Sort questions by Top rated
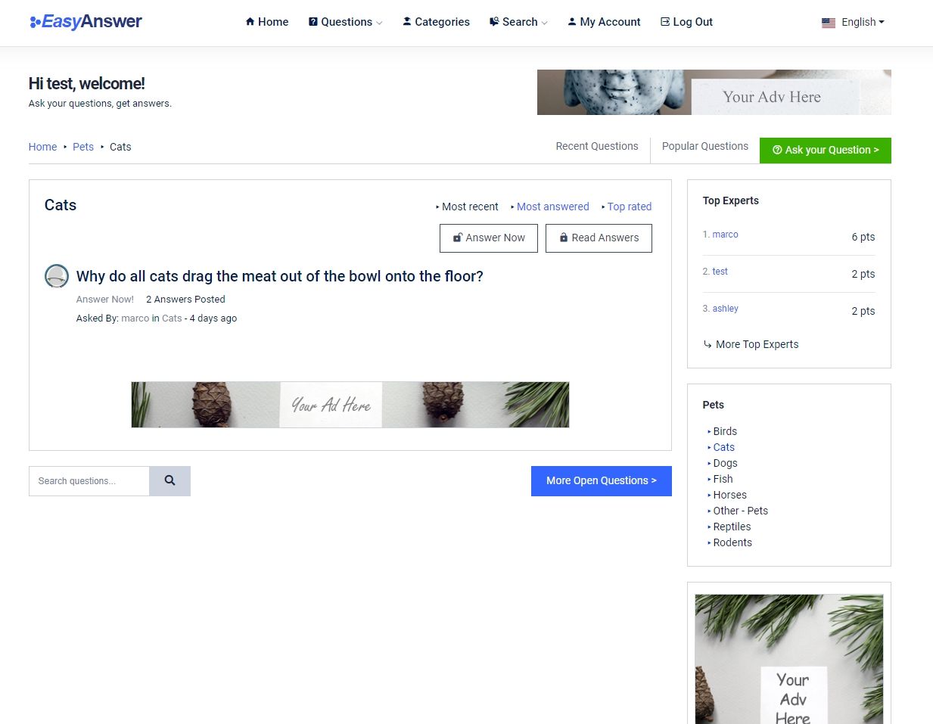 630,207
